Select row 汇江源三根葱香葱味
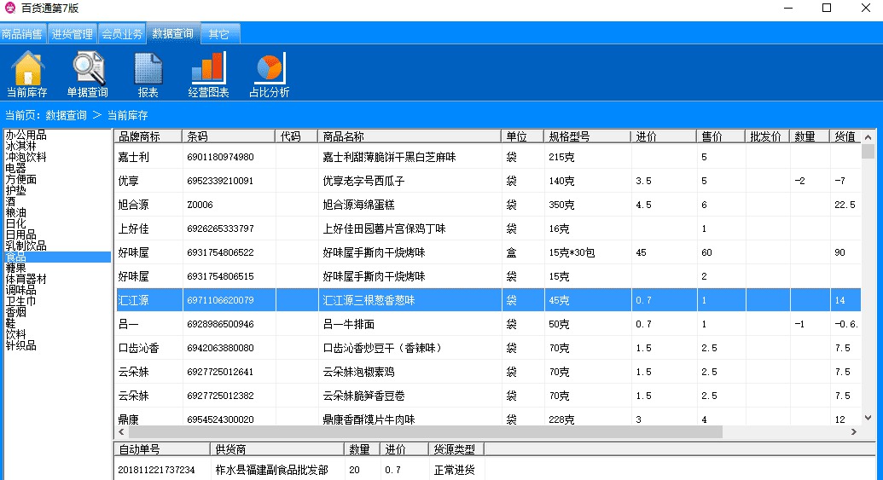883x480 pixels. click(488, 300)
